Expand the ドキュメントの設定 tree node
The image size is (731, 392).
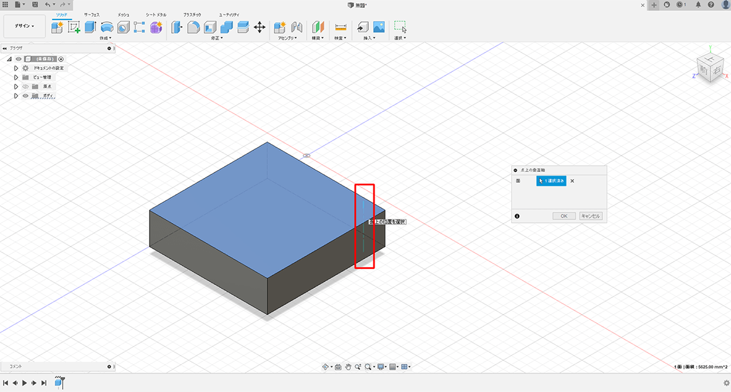[x=16, y=68]
